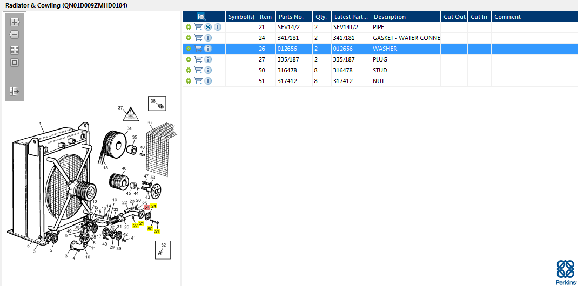Zoom out the diagram with minus button
Screen dimensions: 578x286
(x=15, y=35)
